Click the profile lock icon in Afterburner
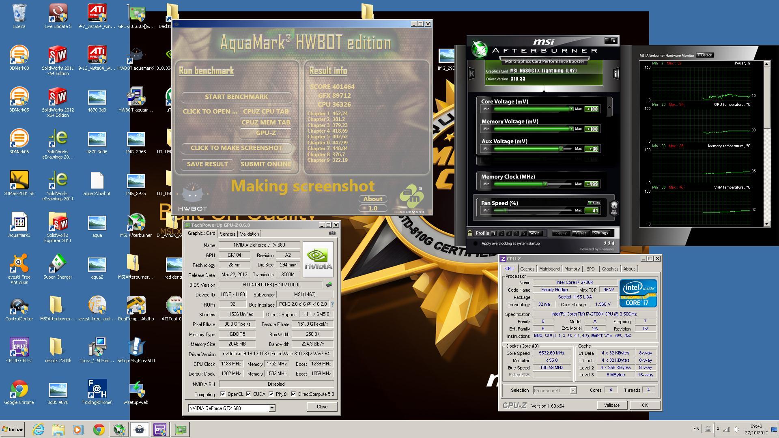The width and height of the screenshot is (779, 438). (x=470, y=233)
